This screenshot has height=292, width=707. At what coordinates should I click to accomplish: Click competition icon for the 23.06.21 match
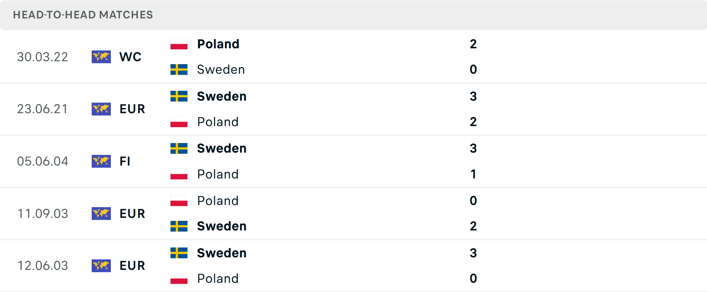[101, 109]
